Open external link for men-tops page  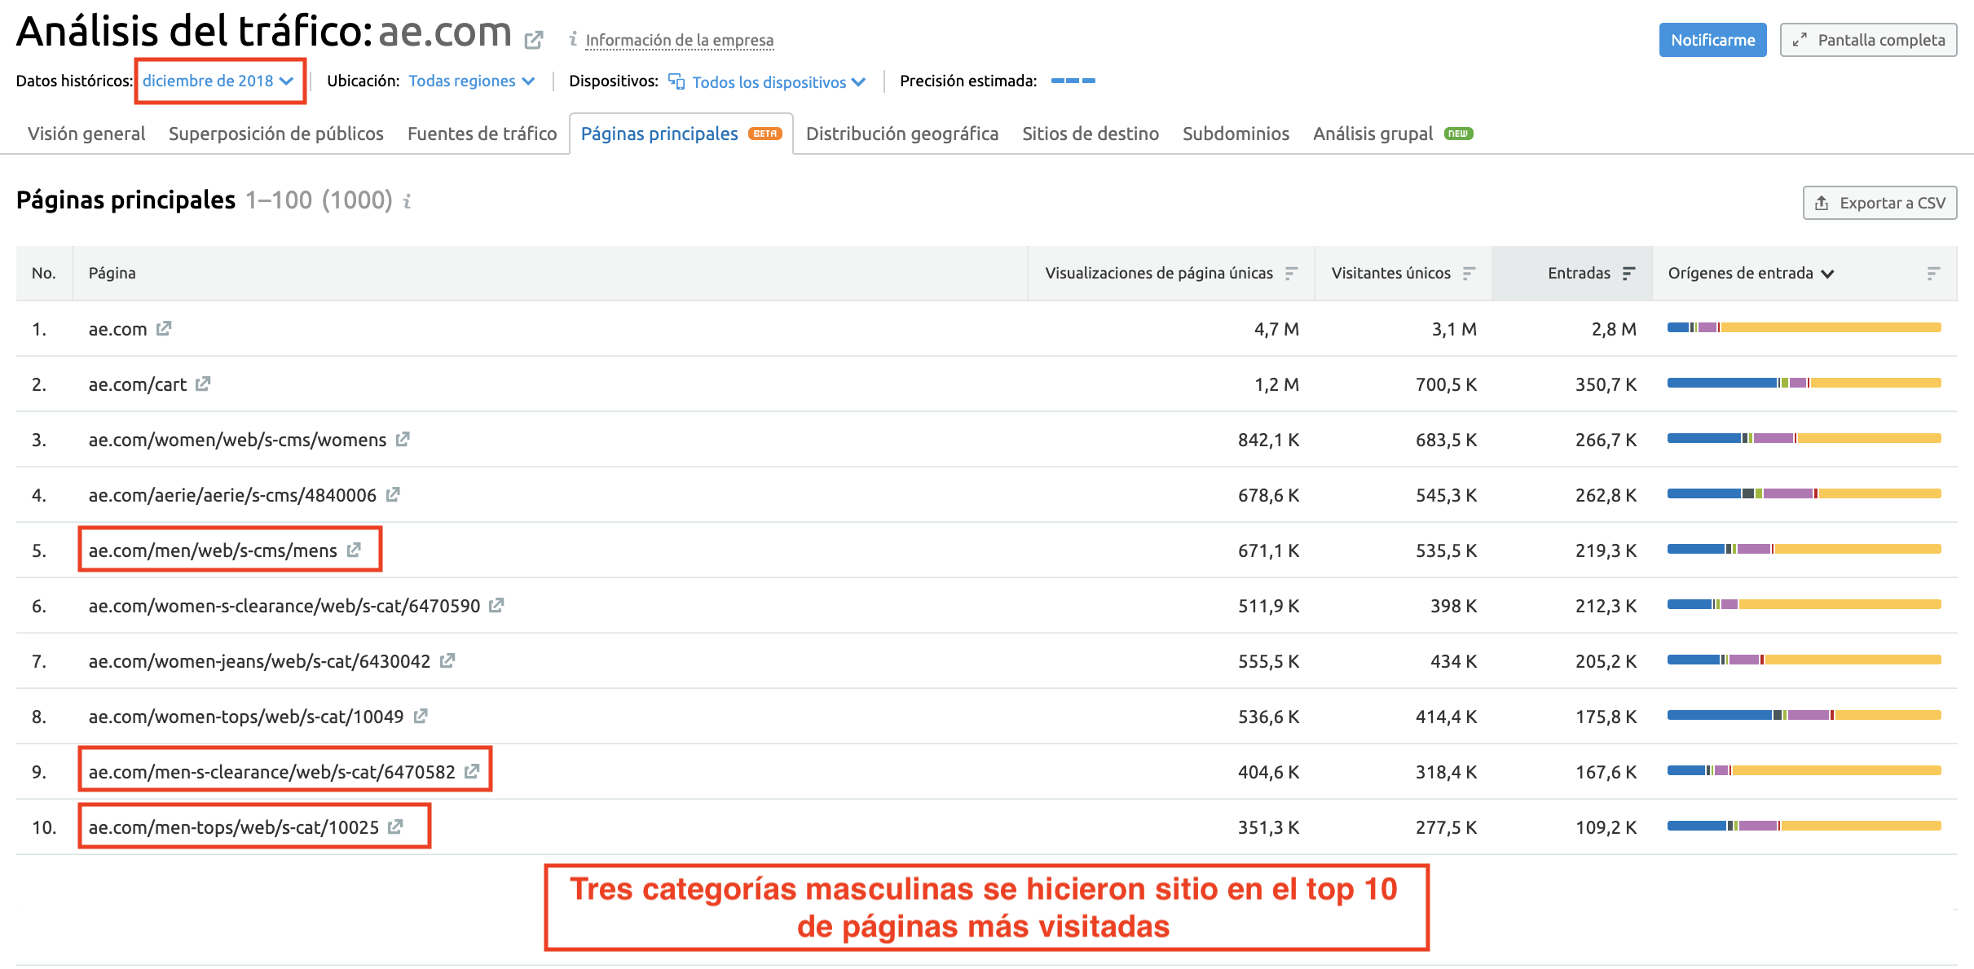click(x=395, y=826)
